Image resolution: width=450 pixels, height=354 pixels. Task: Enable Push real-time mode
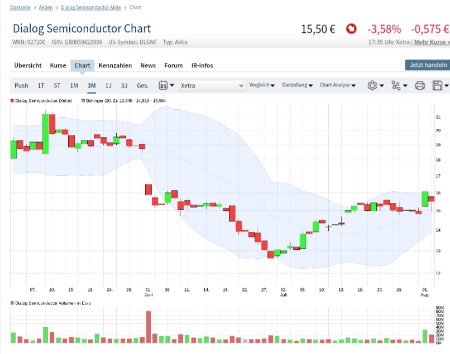tap(21, 85)
